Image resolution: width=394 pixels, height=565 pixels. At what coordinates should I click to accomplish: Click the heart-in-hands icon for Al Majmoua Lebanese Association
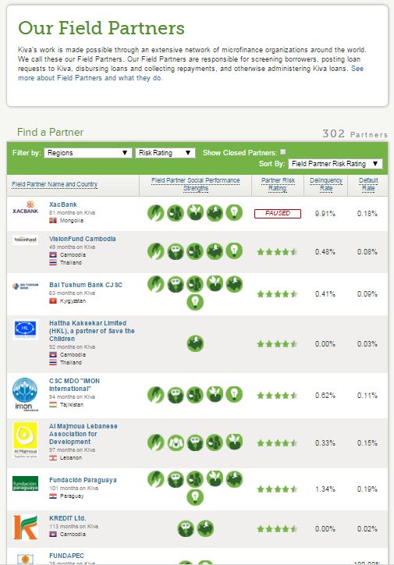click(x=176, y=442)
